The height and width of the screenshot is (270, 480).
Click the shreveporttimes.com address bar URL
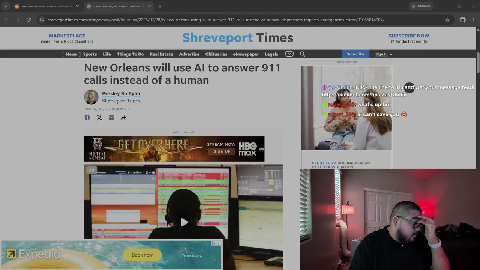click(216, 19)
